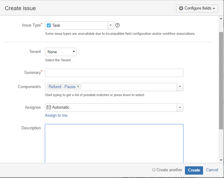Expand the Issue Type dropdown arrow
Image resolution: width=224 pixels, height=178 pixels.
(x=111, y=25)
